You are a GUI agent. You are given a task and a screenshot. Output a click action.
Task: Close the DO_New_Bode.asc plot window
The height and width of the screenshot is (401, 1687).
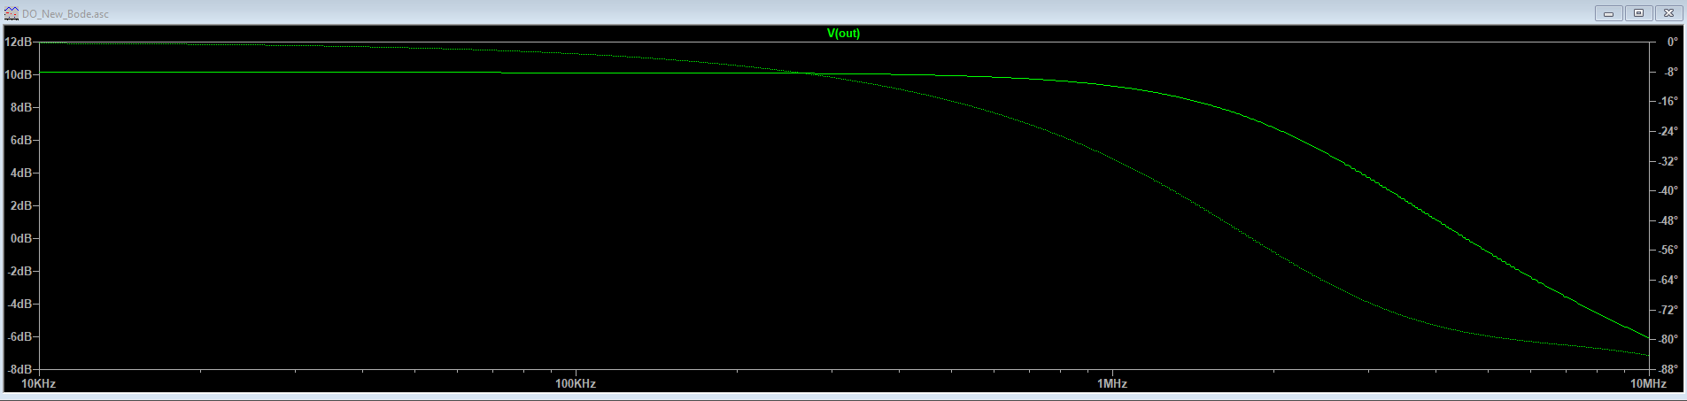1668,13
